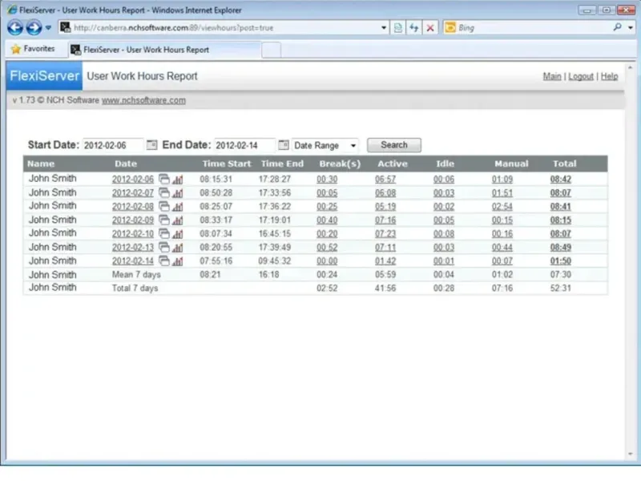Open log view icon for 2012-02-14
Screen dimensions: 641x481
point(164,261)
